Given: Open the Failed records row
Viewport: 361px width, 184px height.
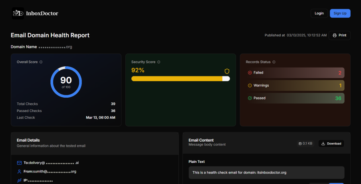Looking at the screenshot, I should pos(295,73).
